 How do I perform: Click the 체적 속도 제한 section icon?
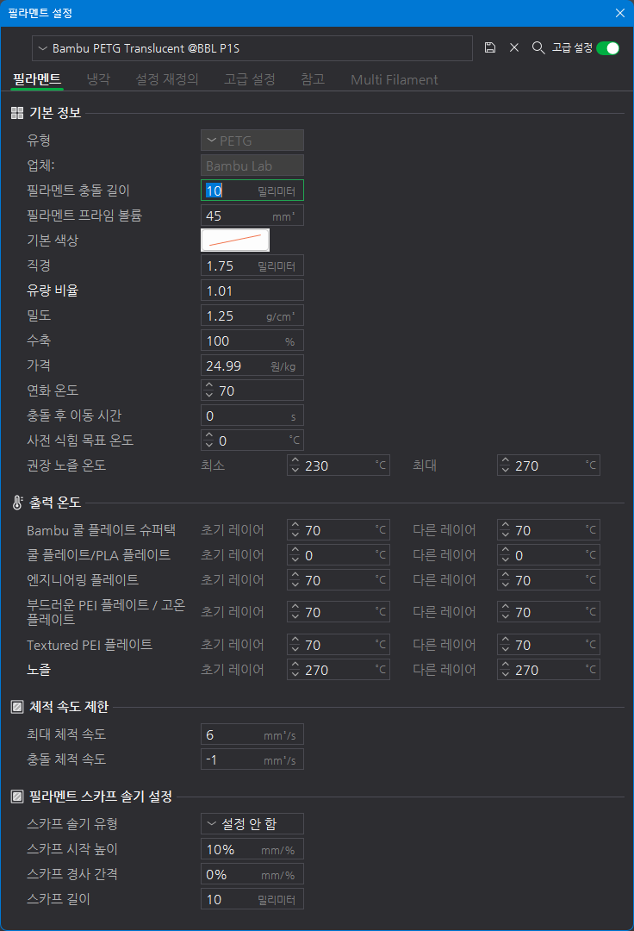pos(17,707)
